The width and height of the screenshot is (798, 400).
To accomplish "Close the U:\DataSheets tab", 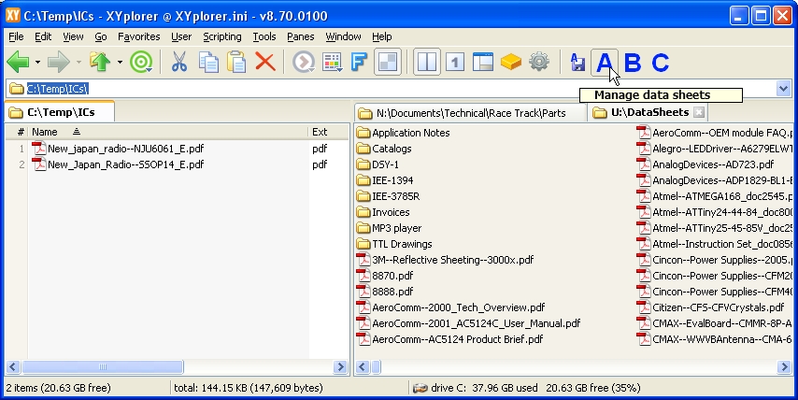I will coord(699,113).
